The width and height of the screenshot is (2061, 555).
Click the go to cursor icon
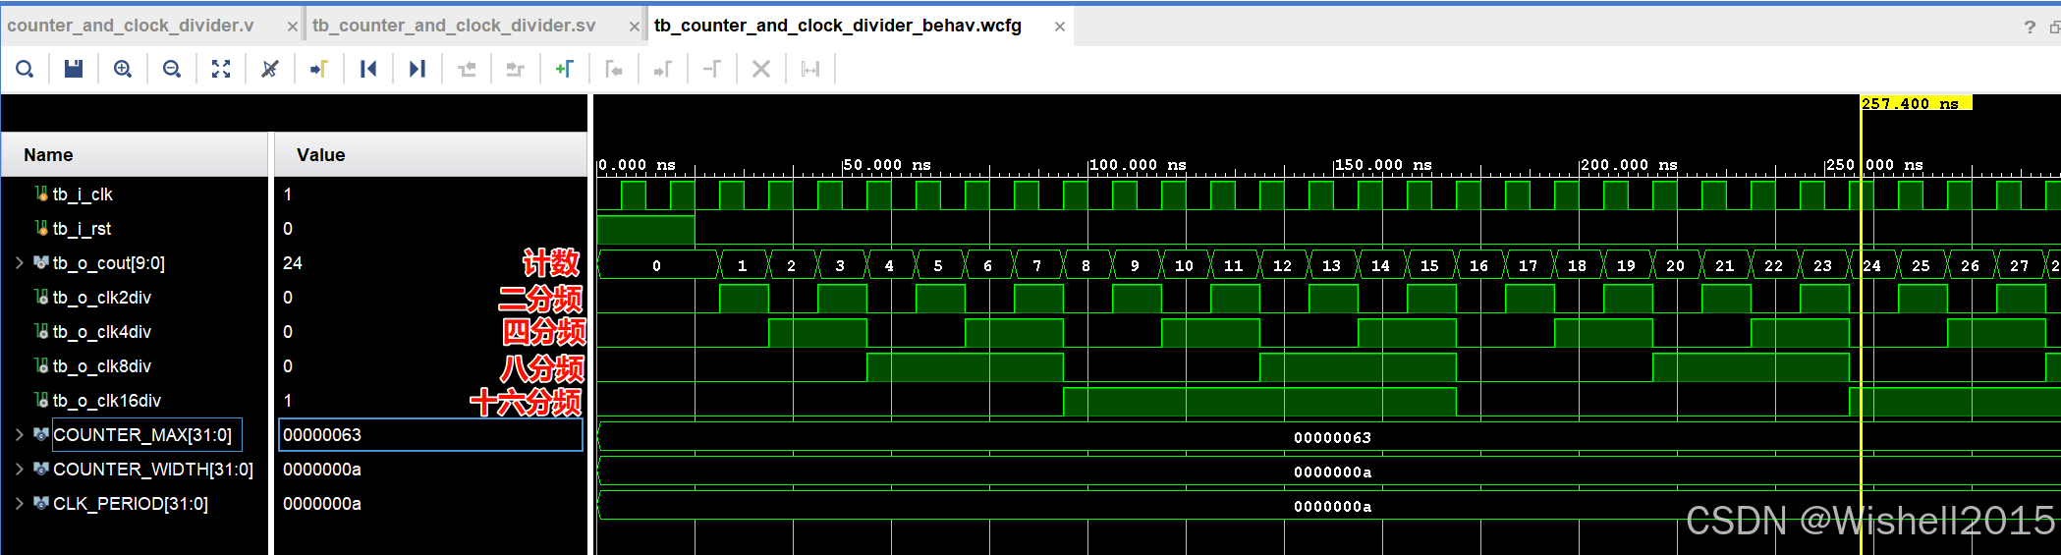(319, 69)
